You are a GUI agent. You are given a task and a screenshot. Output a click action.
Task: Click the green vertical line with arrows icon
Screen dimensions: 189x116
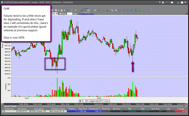pos(140,10)
